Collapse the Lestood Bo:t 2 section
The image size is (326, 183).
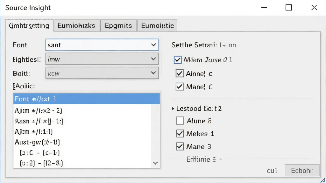coord(173,109)
